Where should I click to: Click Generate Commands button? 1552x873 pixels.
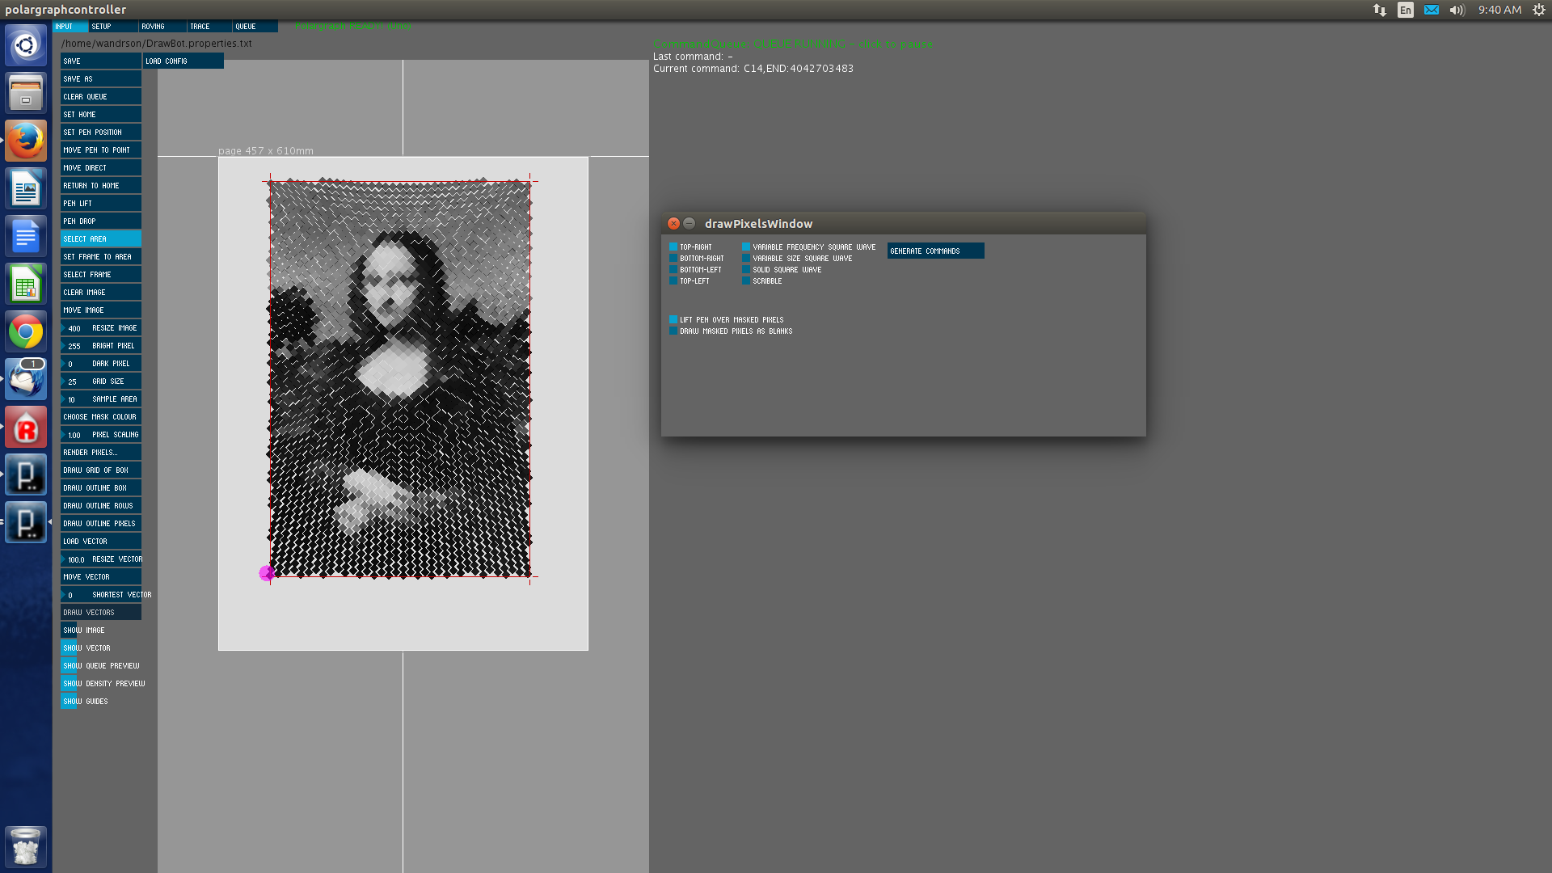point(936,251)
